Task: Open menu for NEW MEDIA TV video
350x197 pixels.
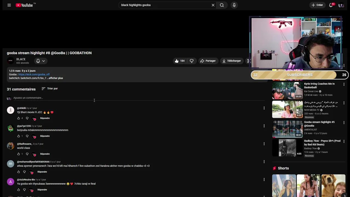Action: (344, 103)
